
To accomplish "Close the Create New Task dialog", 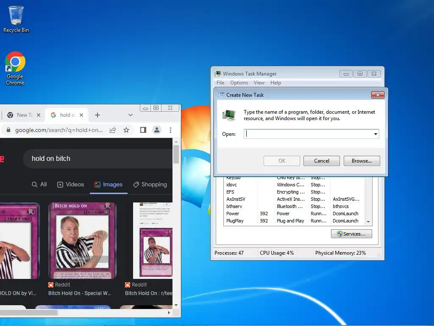I will pos(378,95).
